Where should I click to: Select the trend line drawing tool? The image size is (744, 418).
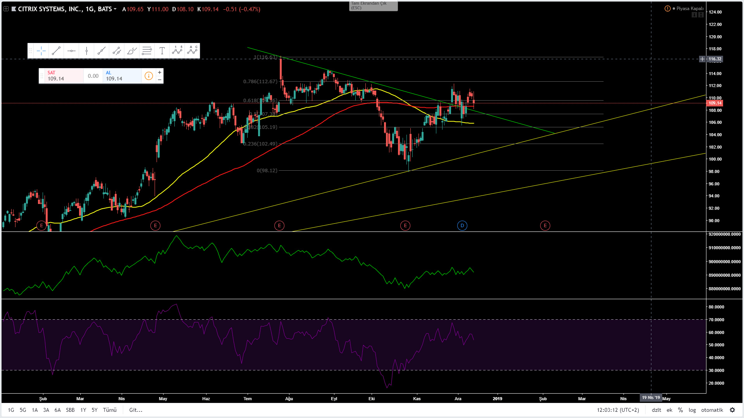pos(56,51)
